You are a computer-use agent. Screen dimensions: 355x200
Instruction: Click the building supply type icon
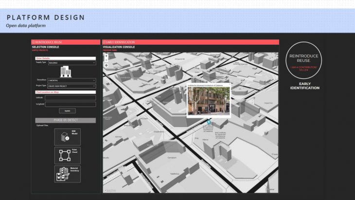click(65, 72)
